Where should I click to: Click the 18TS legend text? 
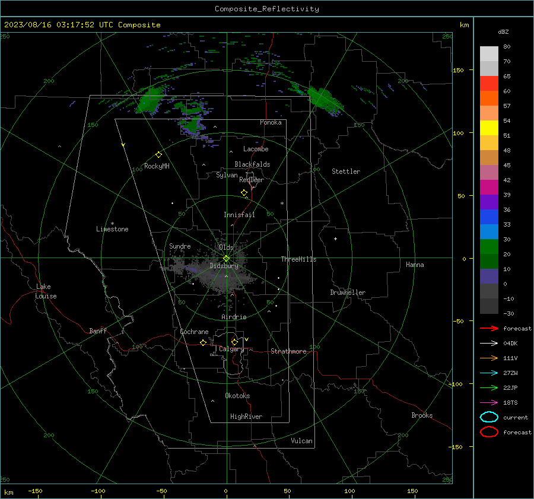point(510,403)
